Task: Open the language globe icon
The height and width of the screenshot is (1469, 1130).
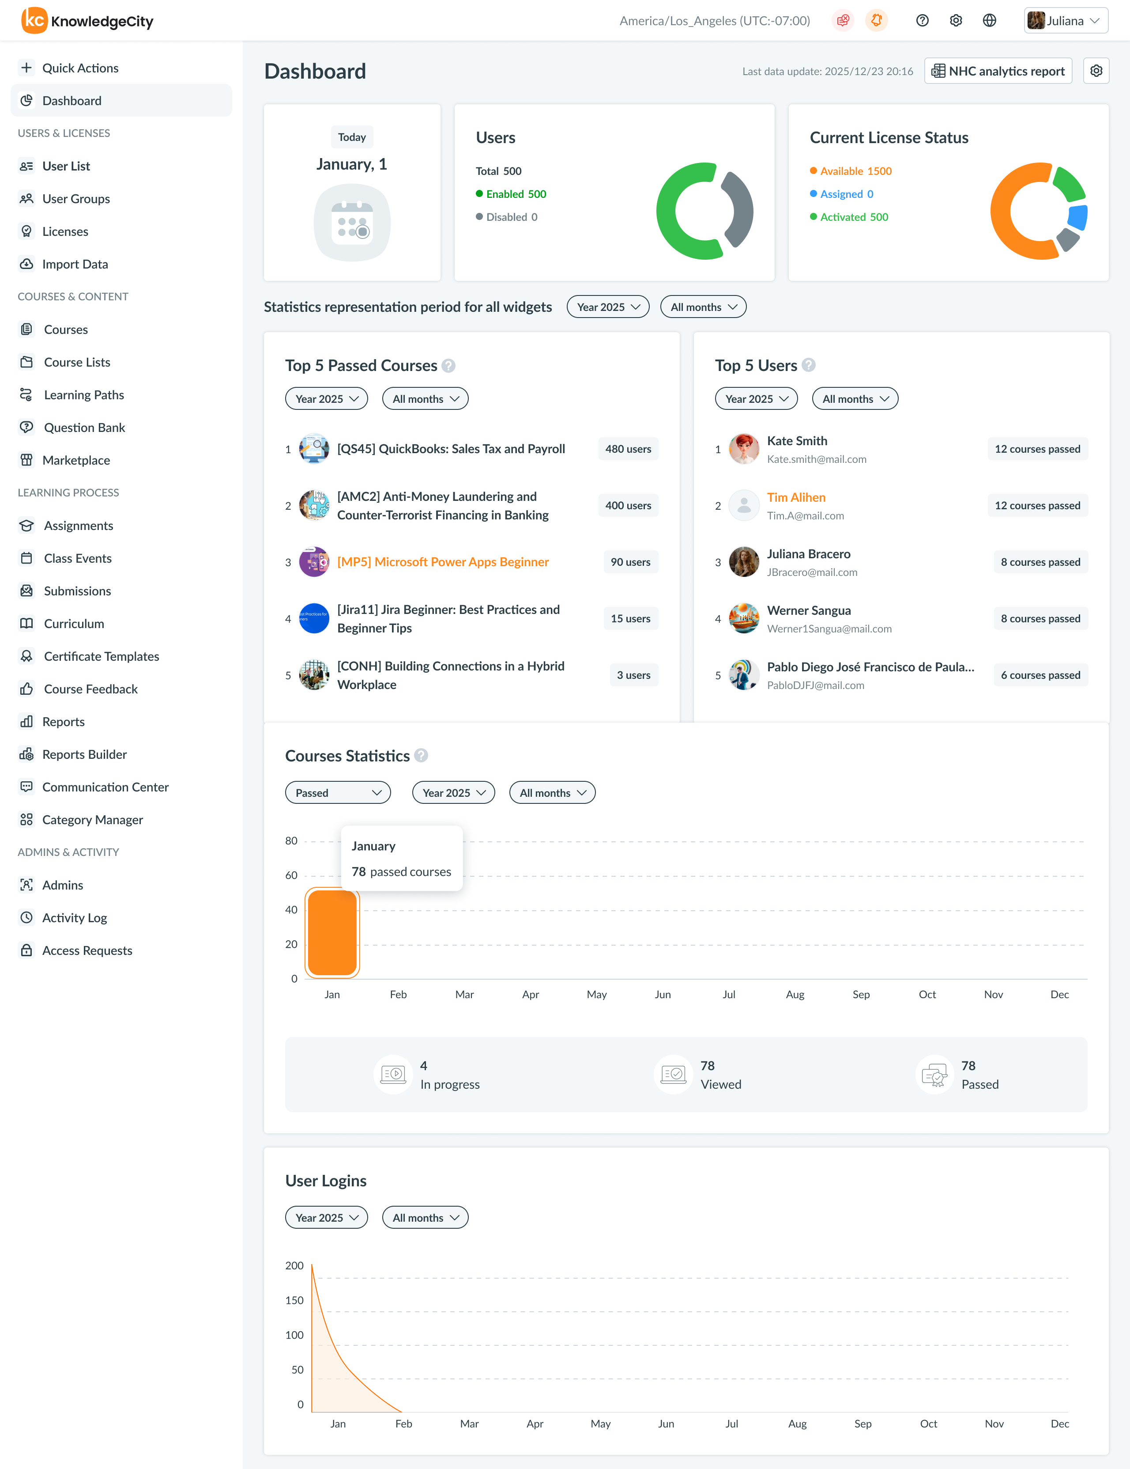Action: (x=989, y=20)
